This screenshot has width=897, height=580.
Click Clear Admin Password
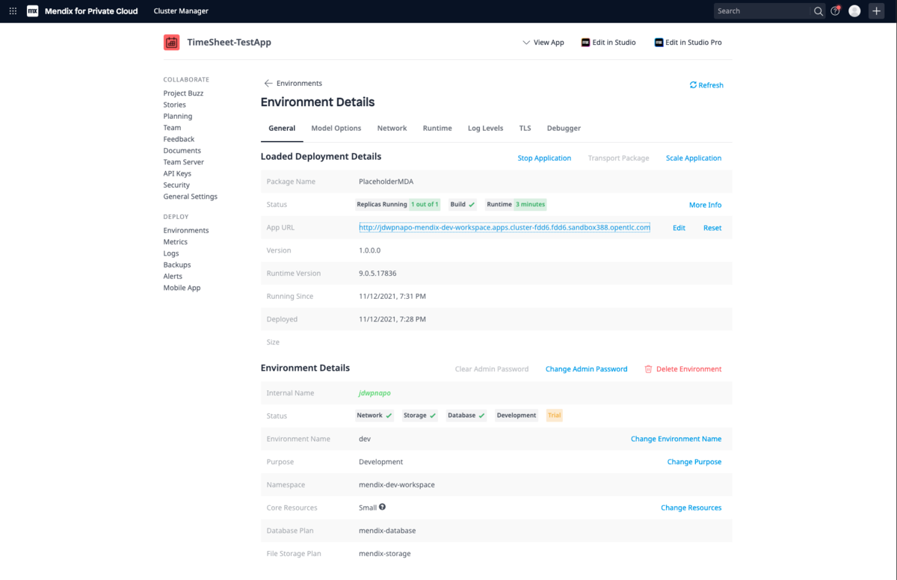(492, 369)
